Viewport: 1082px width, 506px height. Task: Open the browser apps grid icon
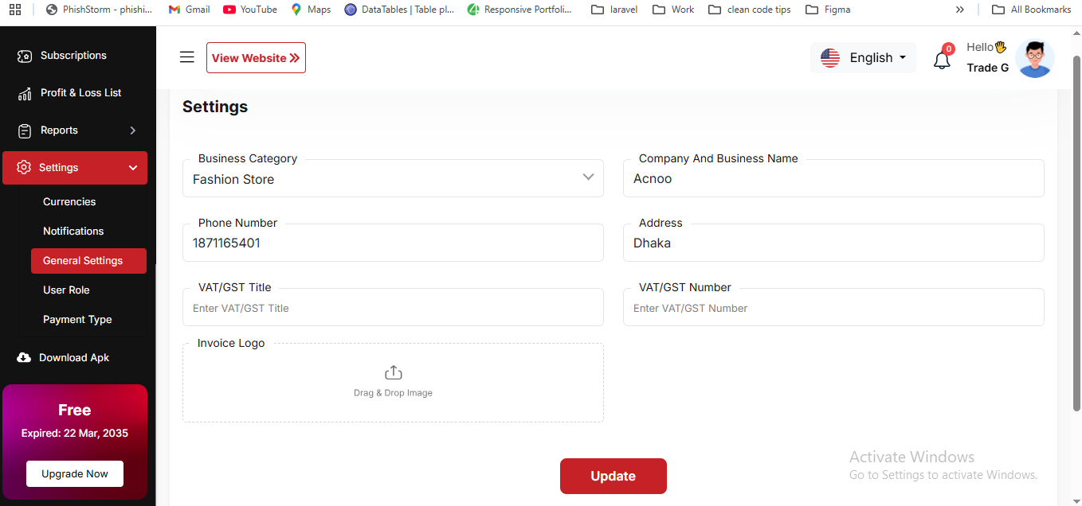tap(15, 10)
